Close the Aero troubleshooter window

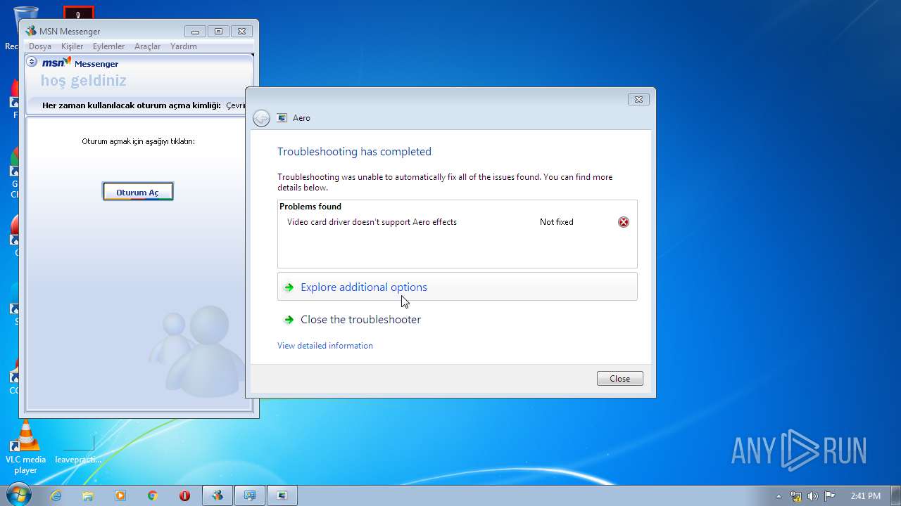tap(638, 100)
